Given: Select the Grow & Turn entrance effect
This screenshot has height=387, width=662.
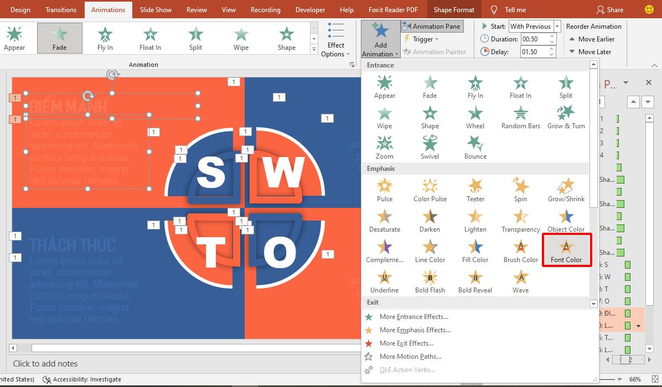Looking at the screenshot, I should (x=566, y=117).
